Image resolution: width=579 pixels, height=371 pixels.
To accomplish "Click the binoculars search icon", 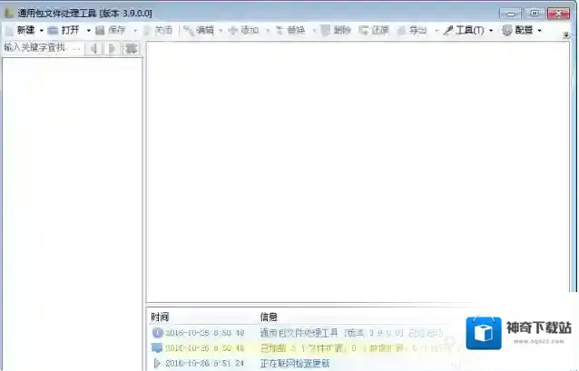I will click(x=132, y=48).
